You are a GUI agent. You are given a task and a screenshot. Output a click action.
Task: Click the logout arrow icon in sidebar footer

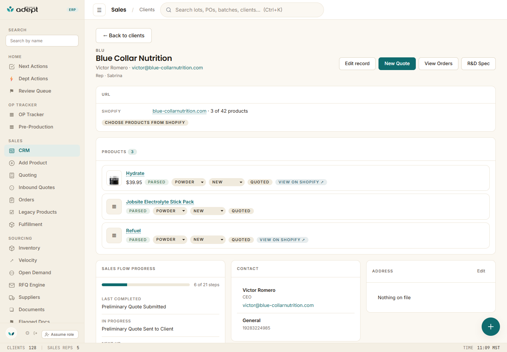pyautogui.click(x=36, y=333)
